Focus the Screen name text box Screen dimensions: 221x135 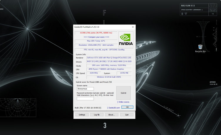click(x=85, y=89)
